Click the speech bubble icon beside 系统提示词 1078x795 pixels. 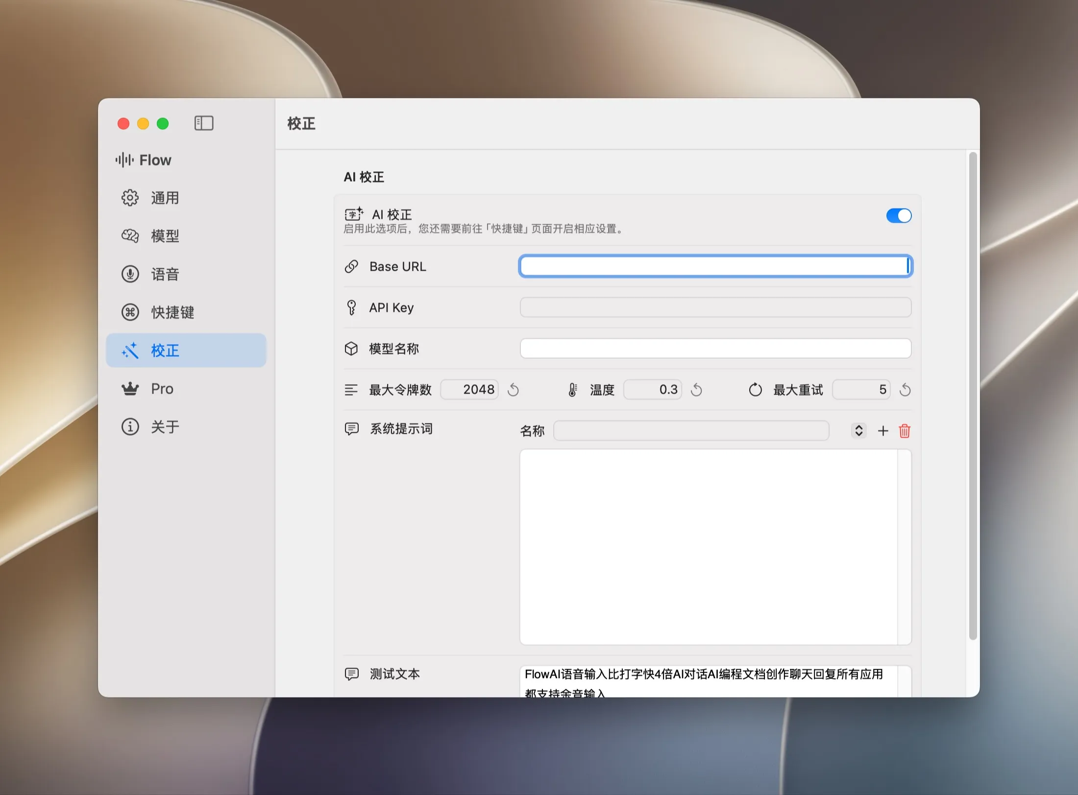tap(352, 429)
